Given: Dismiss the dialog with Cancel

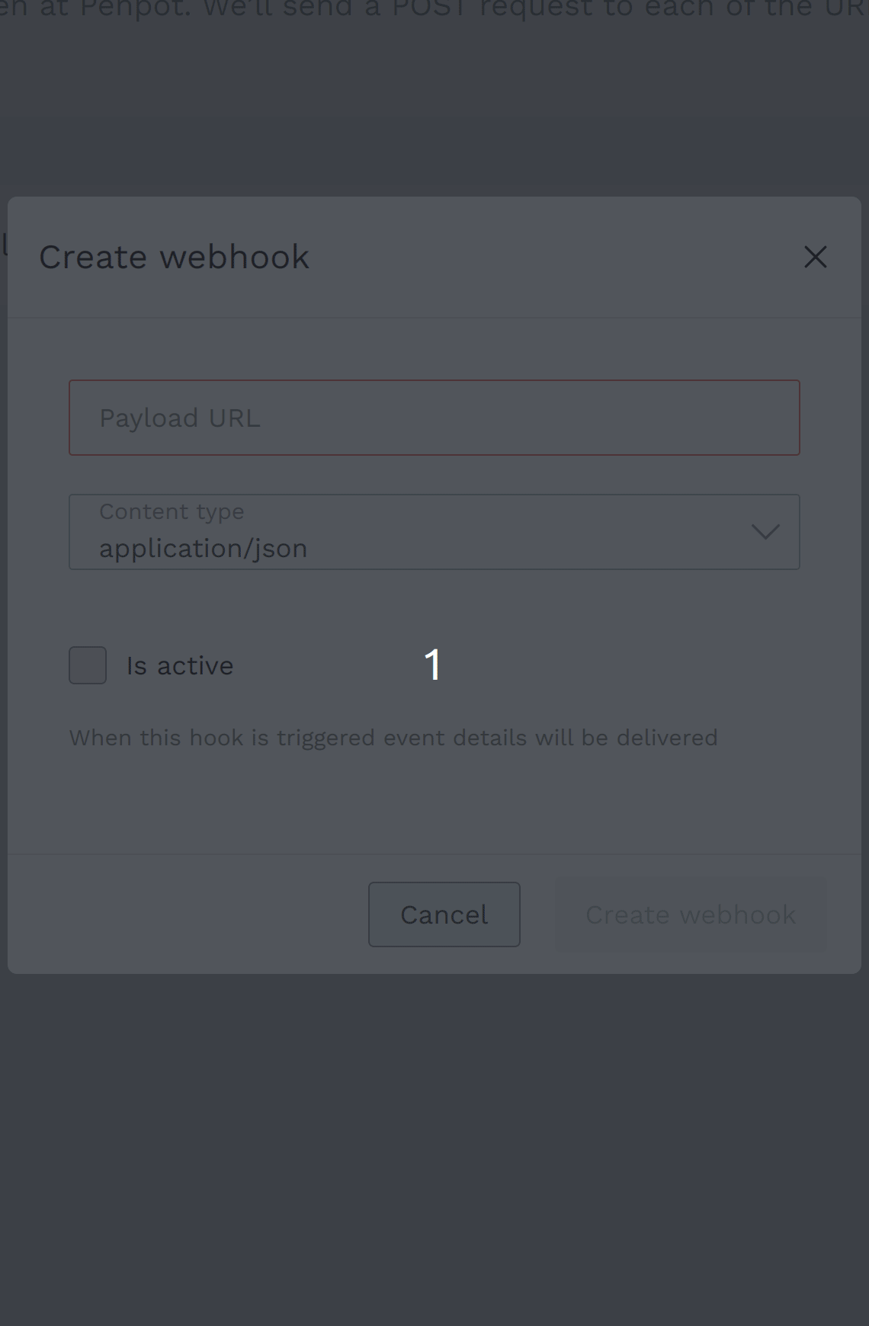Looking at the screenshot, I should click(444, 914).
